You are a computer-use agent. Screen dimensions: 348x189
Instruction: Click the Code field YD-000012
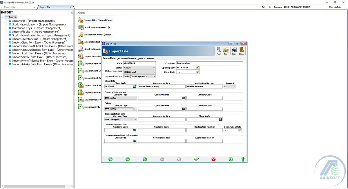coord(139,63)
